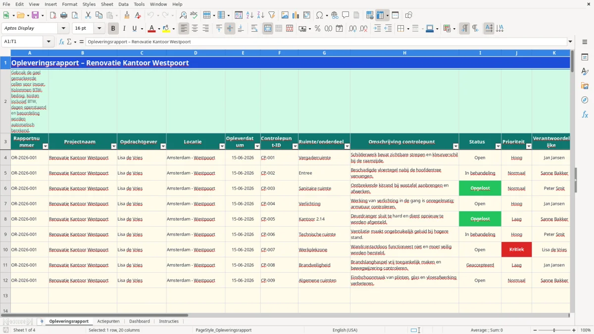Click the Cut scissors icon
The width and height of the screenshot is (594, 334).
click(88, 15)
